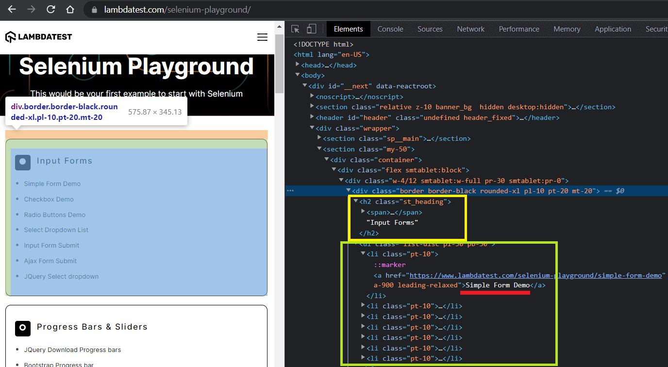Click the forward navigation arrow

tap(31, 9)
